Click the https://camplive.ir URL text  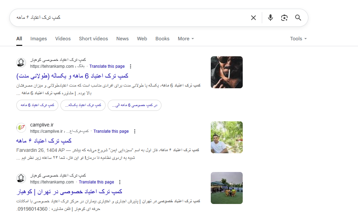pyautogui.click(x=46, y=131)
